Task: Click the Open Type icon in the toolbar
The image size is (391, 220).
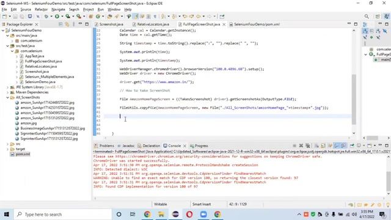Action: [109, 16]
